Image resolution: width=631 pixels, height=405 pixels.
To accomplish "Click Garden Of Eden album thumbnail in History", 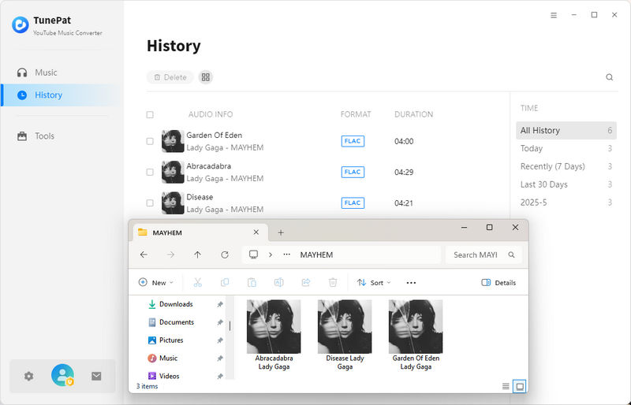I will click(173, 141).
